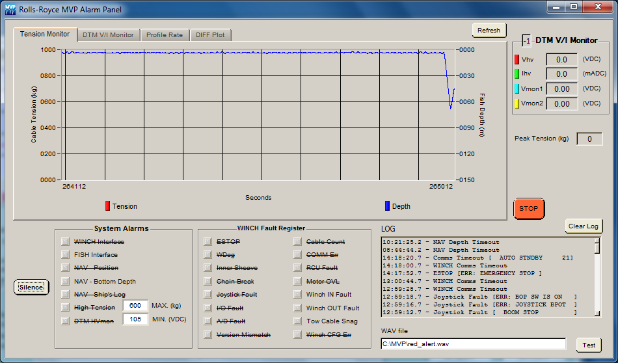This screenshot has height=363, width=618.
Task: Switch to the DTM V/I Monitor tab
Action: coord(109,35)
